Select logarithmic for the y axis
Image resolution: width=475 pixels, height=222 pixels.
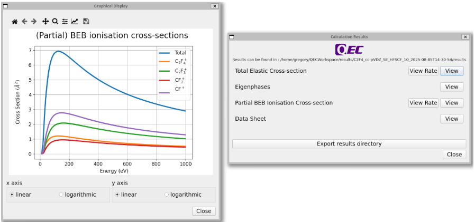167,195
